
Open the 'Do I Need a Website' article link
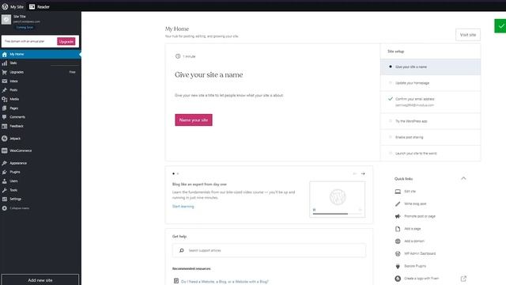coord(225,282)
